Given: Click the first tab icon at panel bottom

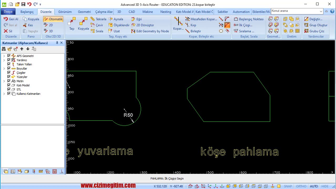Looking at the screenshot, I should pos(6,171).
